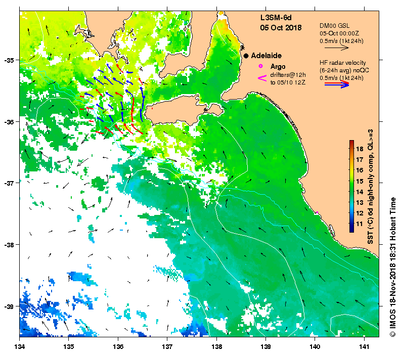This screenshot has width=400, height=354.
Task: Click the color bar value 15
Action: click(x=360, y=181)
